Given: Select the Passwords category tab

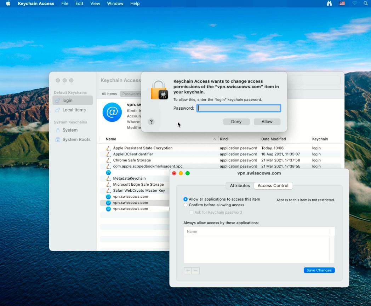Looking at the screenshot, I should (x=131, y=94).
